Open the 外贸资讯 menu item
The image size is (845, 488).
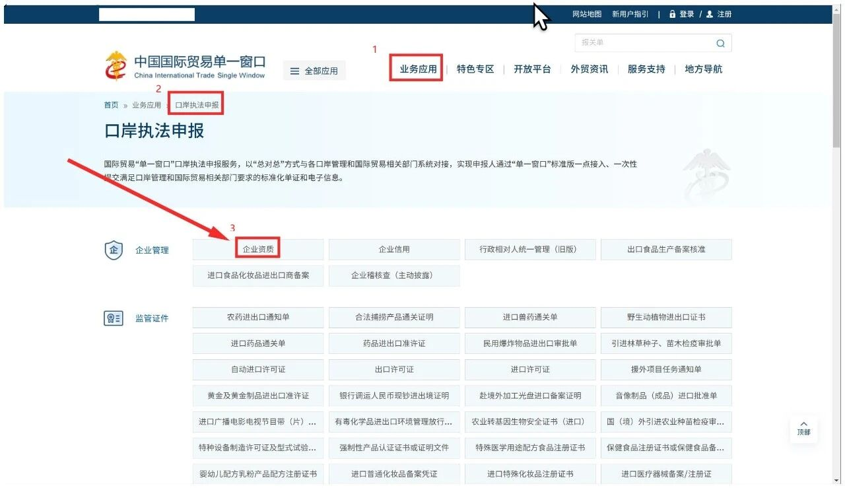589,69
